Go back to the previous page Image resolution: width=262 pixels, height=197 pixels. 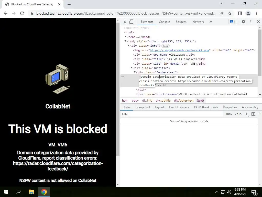6,13
